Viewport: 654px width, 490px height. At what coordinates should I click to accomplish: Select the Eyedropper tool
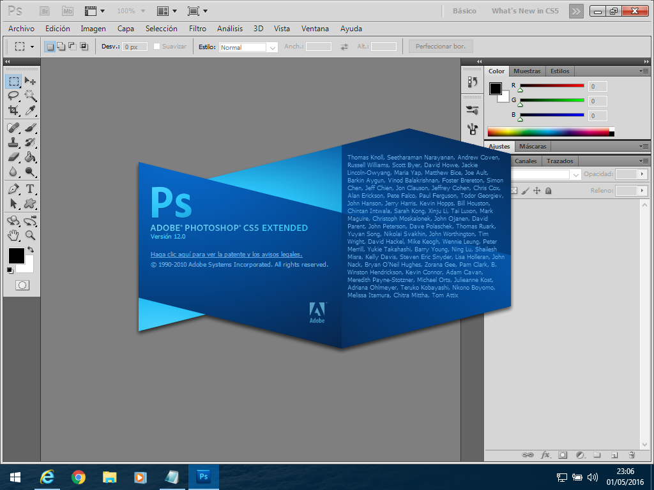pos(30,110)
